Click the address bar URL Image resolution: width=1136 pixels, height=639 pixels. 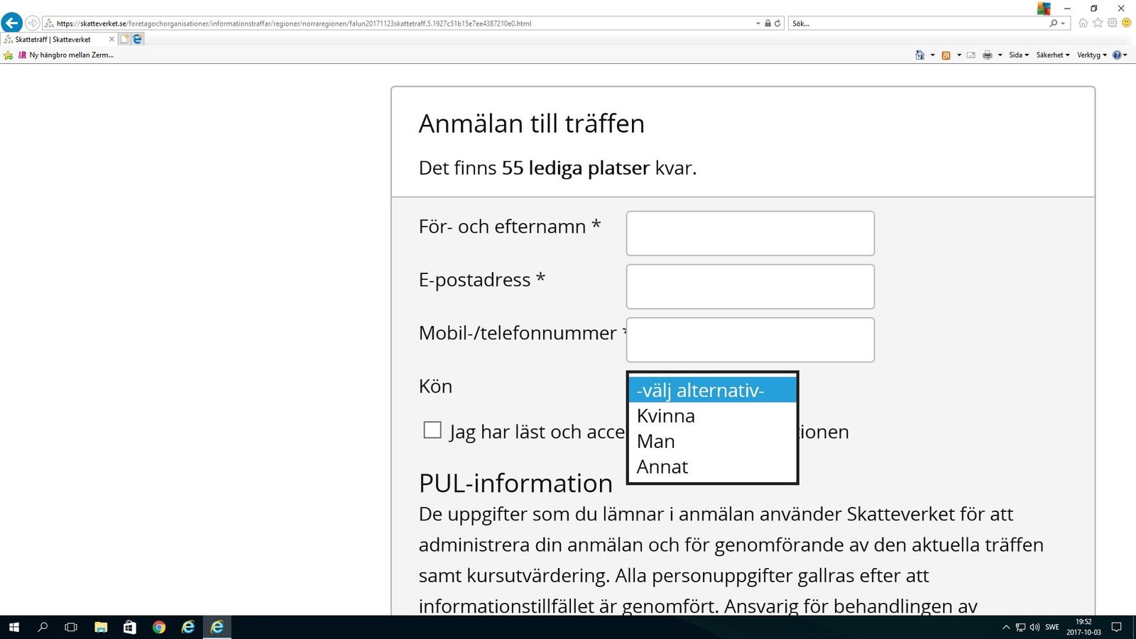(x=294, y=23)
